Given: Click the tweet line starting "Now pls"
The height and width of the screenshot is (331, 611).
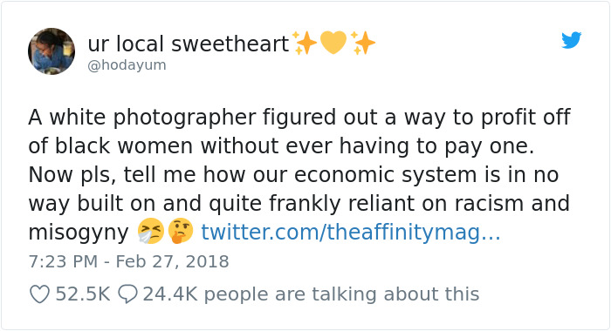Looking at the screenshot, I should click(x=294, y=174).
